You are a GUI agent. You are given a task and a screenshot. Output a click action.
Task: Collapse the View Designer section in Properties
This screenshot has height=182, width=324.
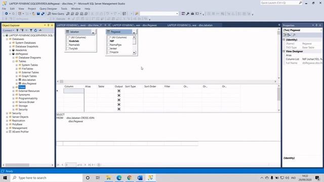(284, 51)
